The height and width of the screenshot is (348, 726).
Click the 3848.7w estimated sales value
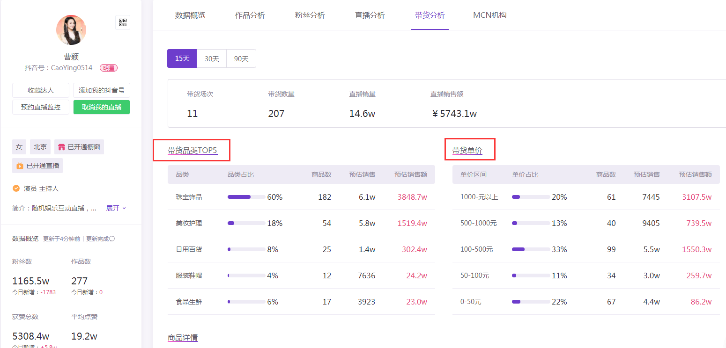(412, 197)
